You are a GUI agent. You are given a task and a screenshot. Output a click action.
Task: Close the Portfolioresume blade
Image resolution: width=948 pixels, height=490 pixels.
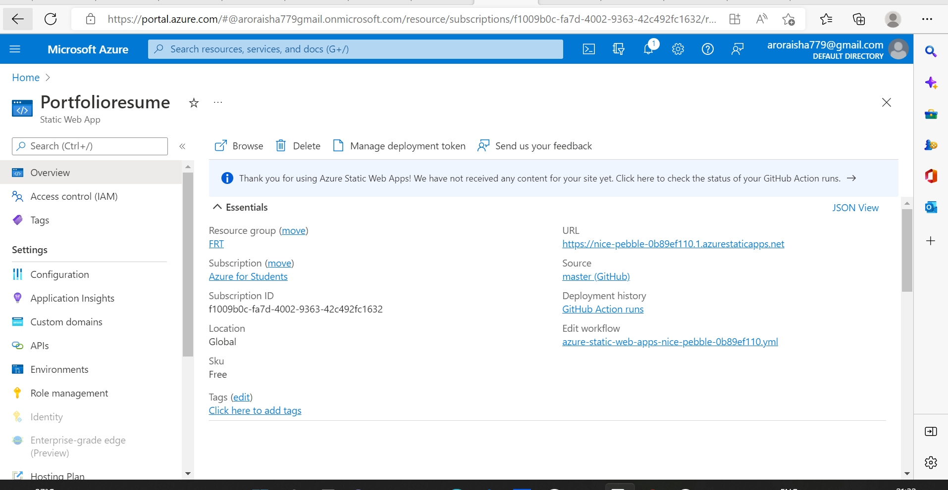pos(887,102)
